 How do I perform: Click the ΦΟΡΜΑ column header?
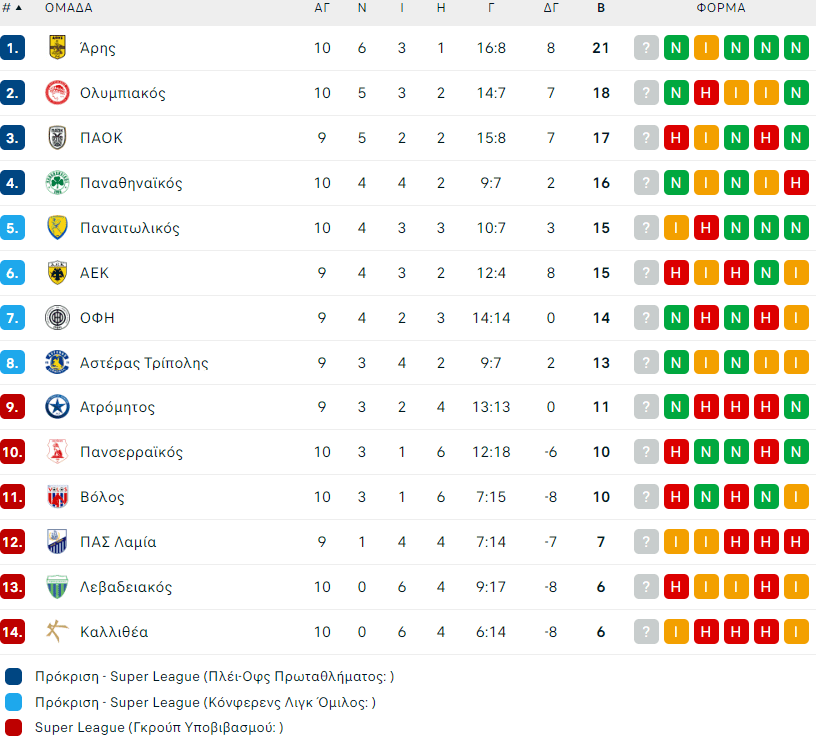coord(721,8)
